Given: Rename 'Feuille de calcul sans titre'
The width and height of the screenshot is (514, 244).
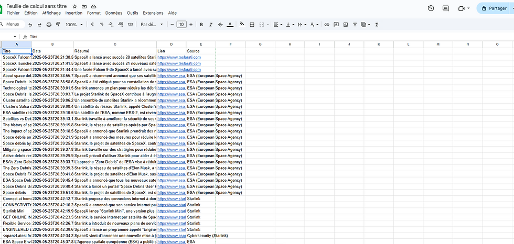Looking at the screenshot, I should click(x=36, y=6).
